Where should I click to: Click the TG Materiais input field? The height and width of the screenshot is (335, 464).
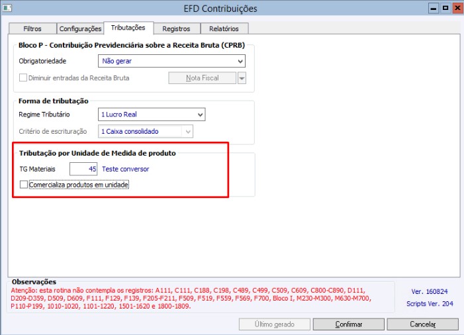(83, 169)
